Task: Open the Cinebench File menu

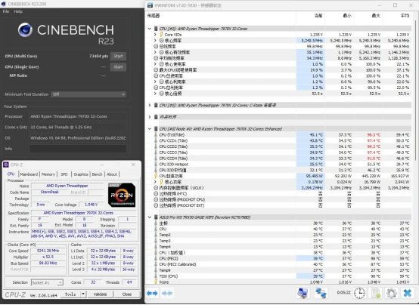Action: pos(6,11)
